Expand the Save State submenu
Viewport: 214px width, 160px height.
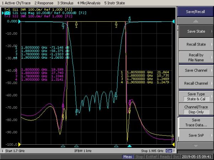coord(195,31)
